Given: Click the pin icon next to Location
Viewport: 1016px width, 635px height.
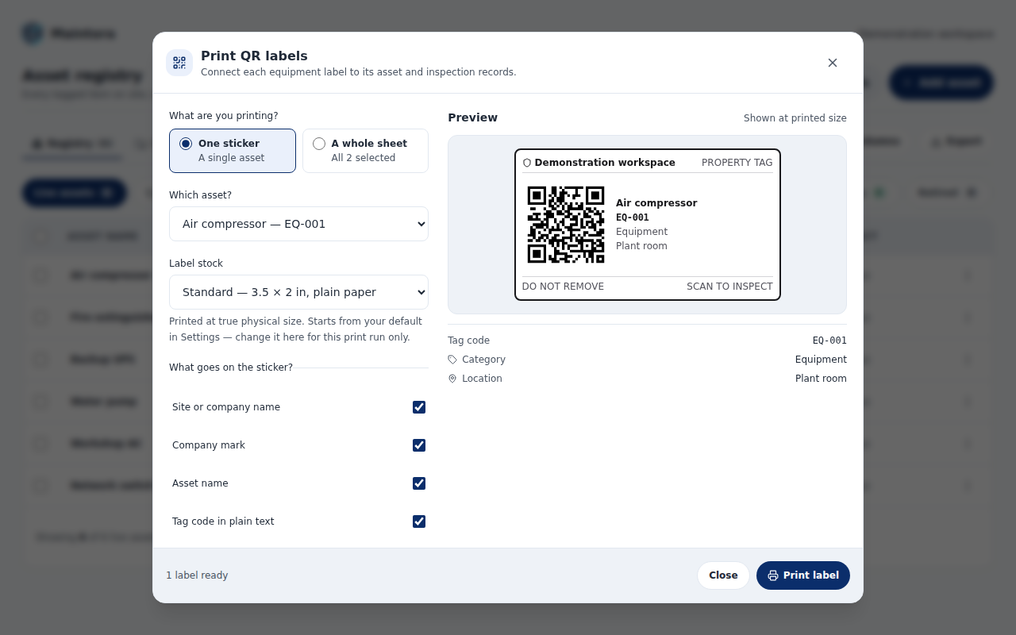Looking at the screenshot, I should [452, 379].
